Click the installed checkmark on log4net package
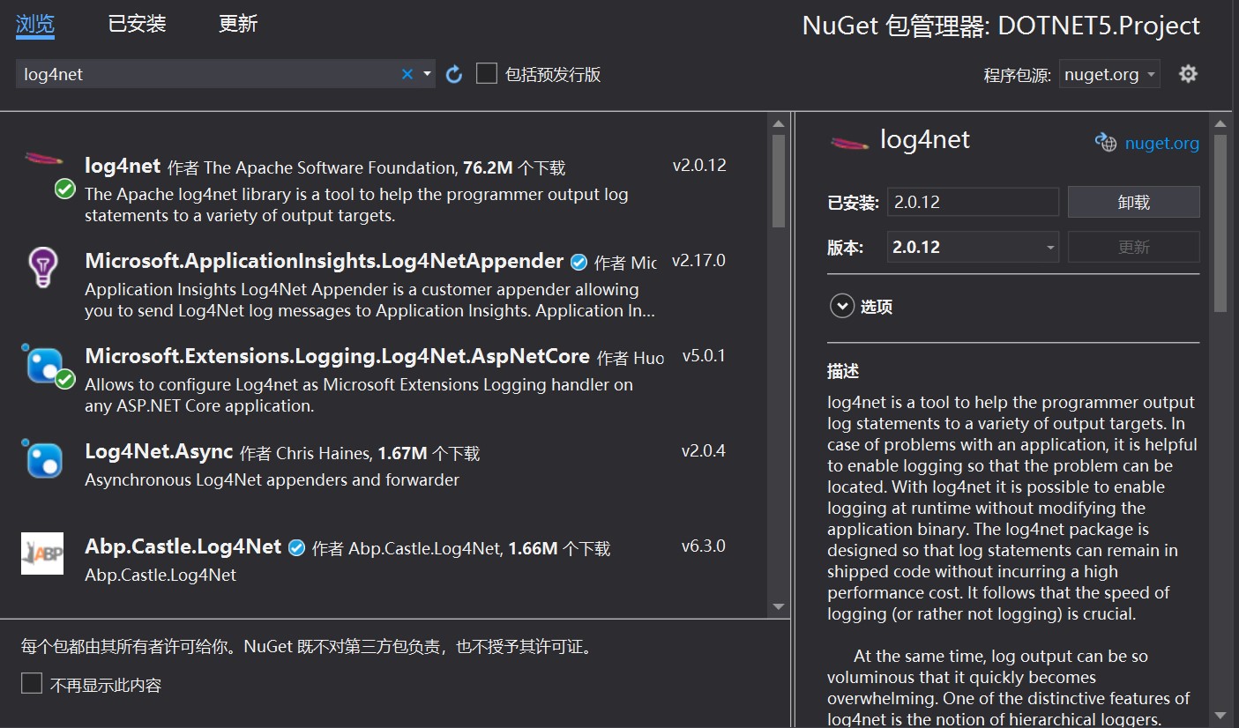 click(x=64, y=188)
